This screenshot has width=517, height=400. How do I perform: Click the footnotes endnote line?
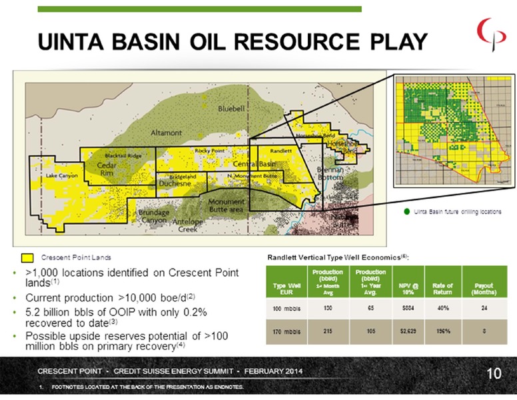point(141,387)
